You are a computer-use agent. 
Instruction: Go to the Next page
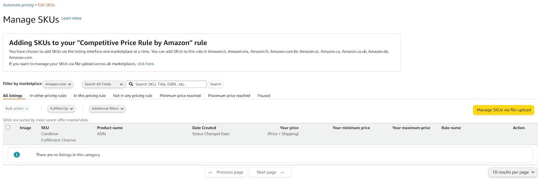[x=270, y=172]
